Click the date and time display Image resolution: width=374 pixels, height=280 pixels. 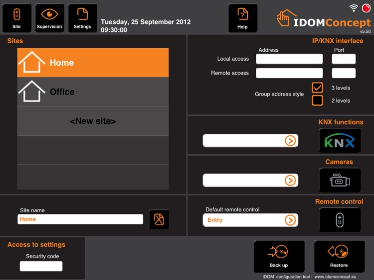pos(146,26)
